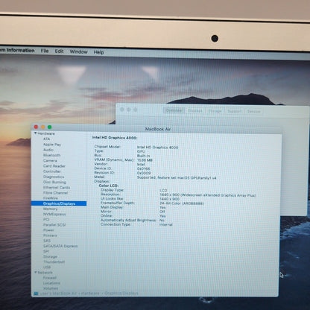Open the Edit menu

pos(59,51)
